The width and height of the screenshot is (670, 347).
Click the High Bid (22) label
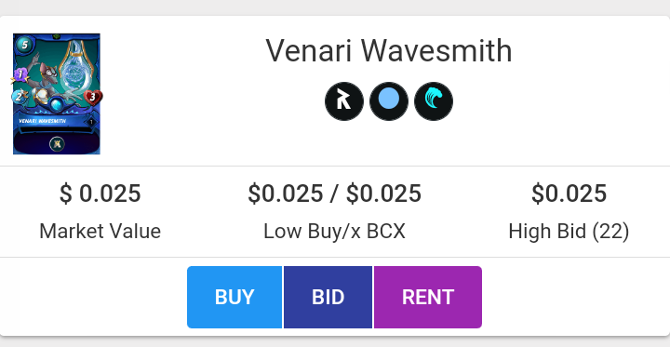coord(569,232)
